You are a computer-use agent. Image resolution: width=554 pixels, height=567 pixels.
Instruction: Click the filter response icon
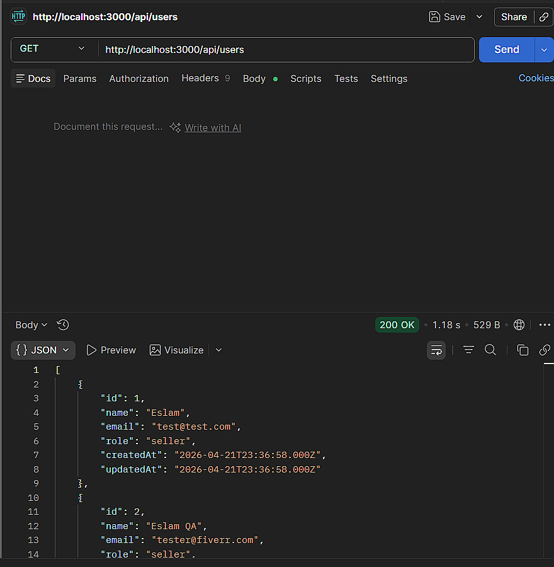468,350
